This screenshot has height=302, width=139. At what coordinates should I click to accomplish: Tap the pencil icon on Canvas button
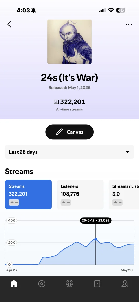pyautogui.click(x=59, y=132)
